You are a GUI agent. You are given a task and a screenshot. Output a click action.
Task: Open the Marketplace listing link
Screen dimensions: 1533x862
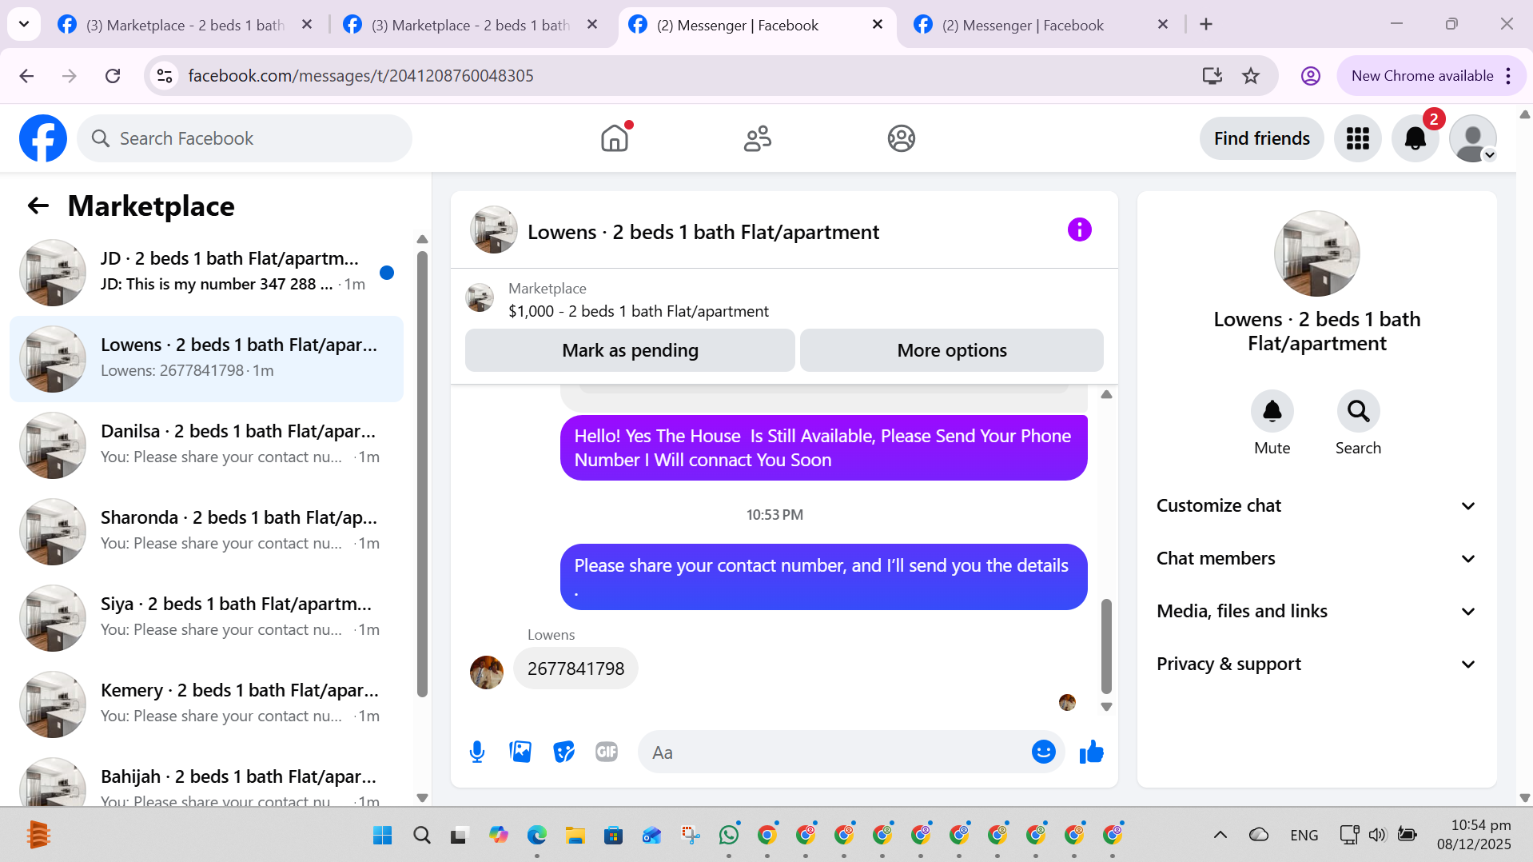tap(639, 311)
